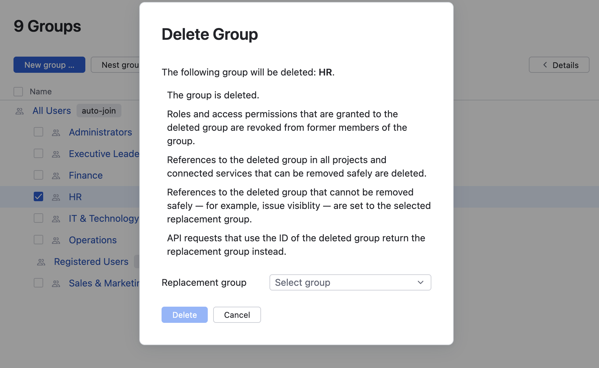Viewport: 599px width, 368px height.
Task: Click the New group button
Action: [49, 65]
